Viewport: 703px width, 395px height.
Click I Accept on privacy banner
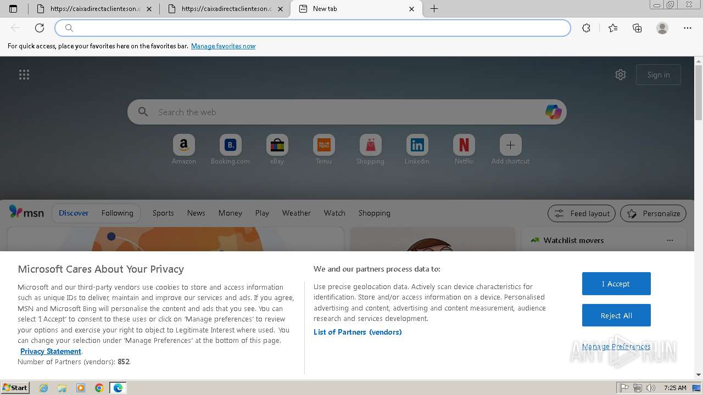tap(616, 284)
